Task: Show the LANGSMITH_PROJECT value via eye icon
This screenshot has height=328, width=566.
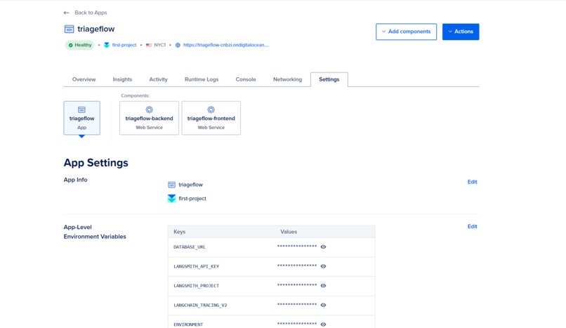Action: coord(324,285)
